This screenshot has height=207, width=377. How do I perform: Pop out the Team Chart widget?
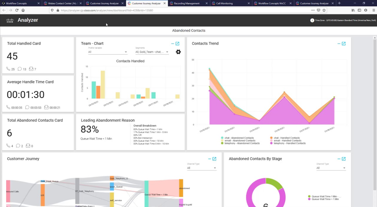[x=177, y=44]
